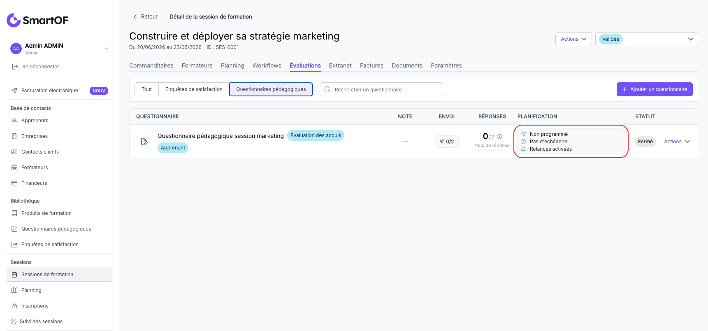Select Questionnaires pédagogiques filter toggle
The height and width of the screenshot is (331, 708).
(x=271, y=89)
